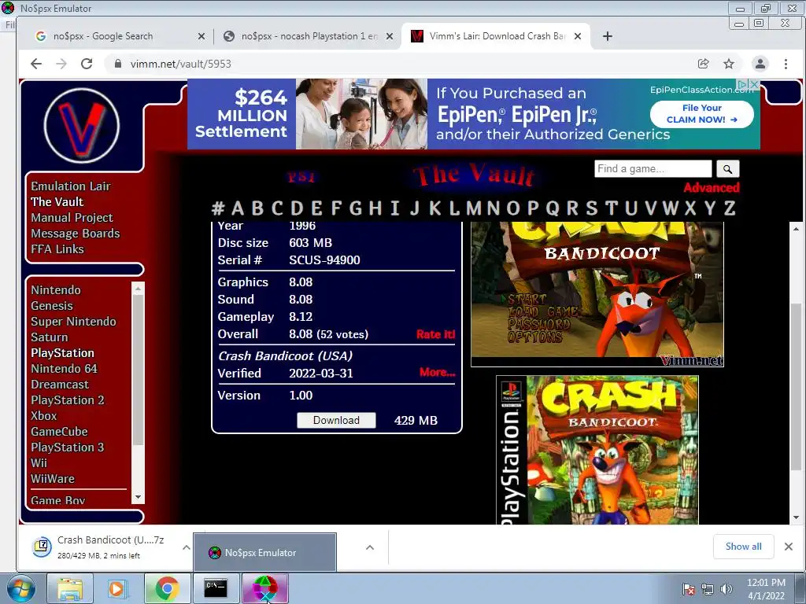Select Dreamcast system

point(60,384)
